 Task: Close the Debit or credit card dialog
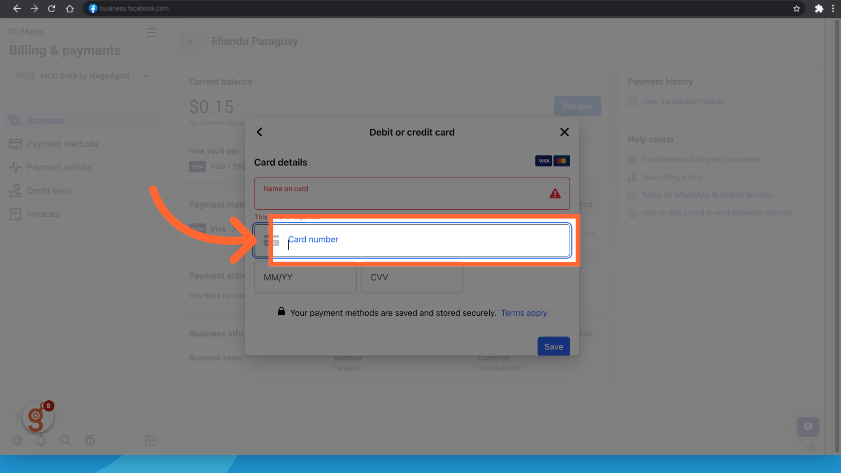[x=564, y=132]
